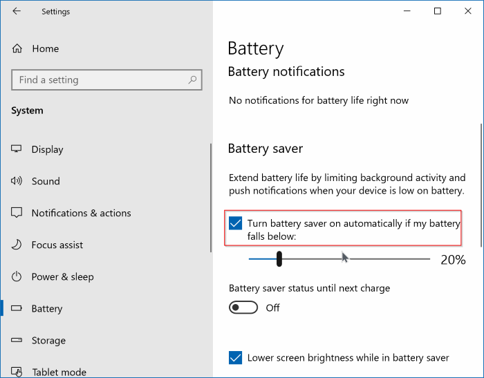Open Power & sleep settings
Image resolution: width=484 pixels, height=378 pixels.
coord(106,276)
